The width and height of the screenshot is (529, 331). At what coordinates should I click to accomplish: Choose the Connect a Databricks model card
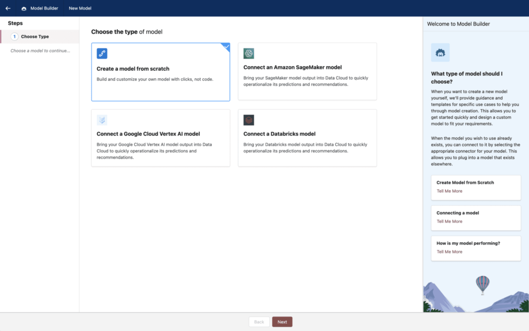tap(307, 138)
